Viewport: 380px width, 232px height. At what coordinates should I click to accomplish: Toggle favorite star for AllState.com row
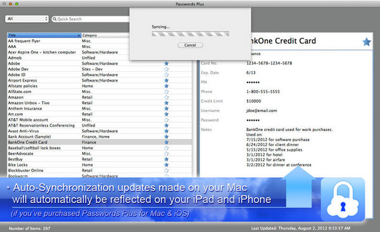coord(166,92)
